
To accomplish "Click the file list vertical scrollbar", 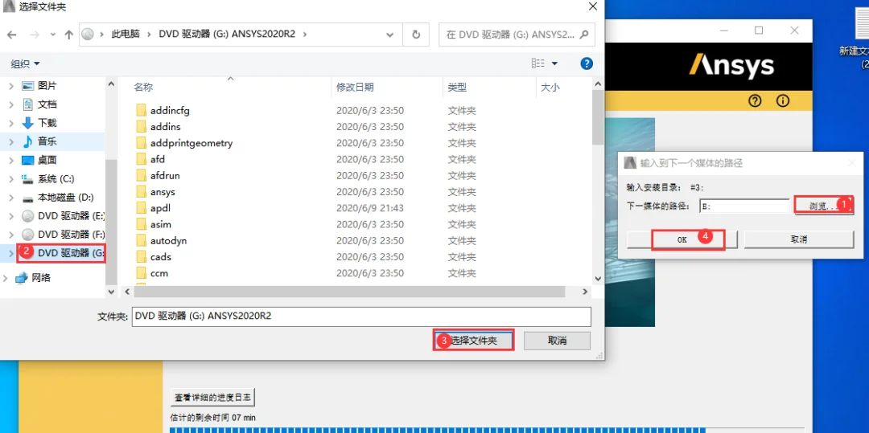I will coord(597,117).
